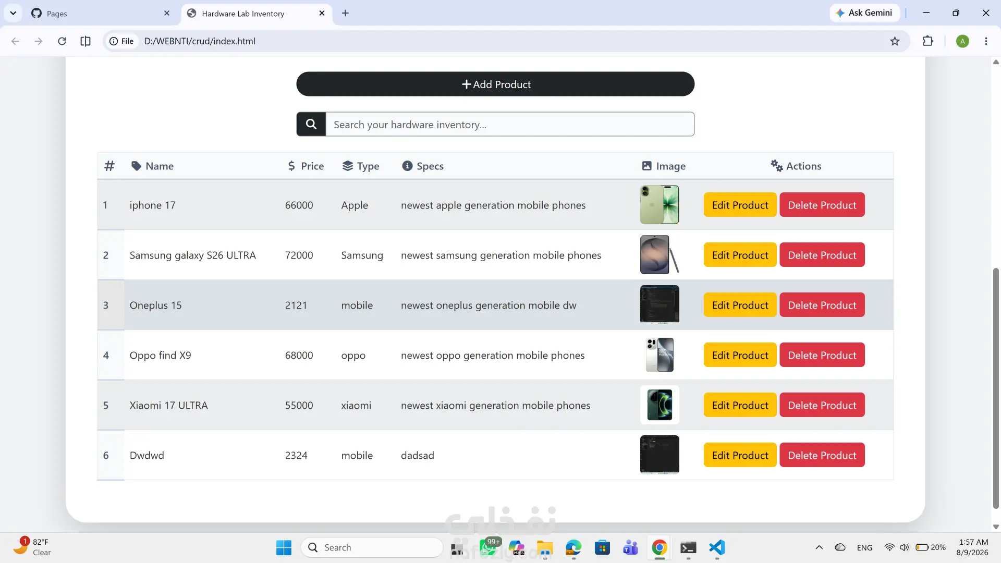Focus the hardware inventory search field

click(x=510, y=124)
